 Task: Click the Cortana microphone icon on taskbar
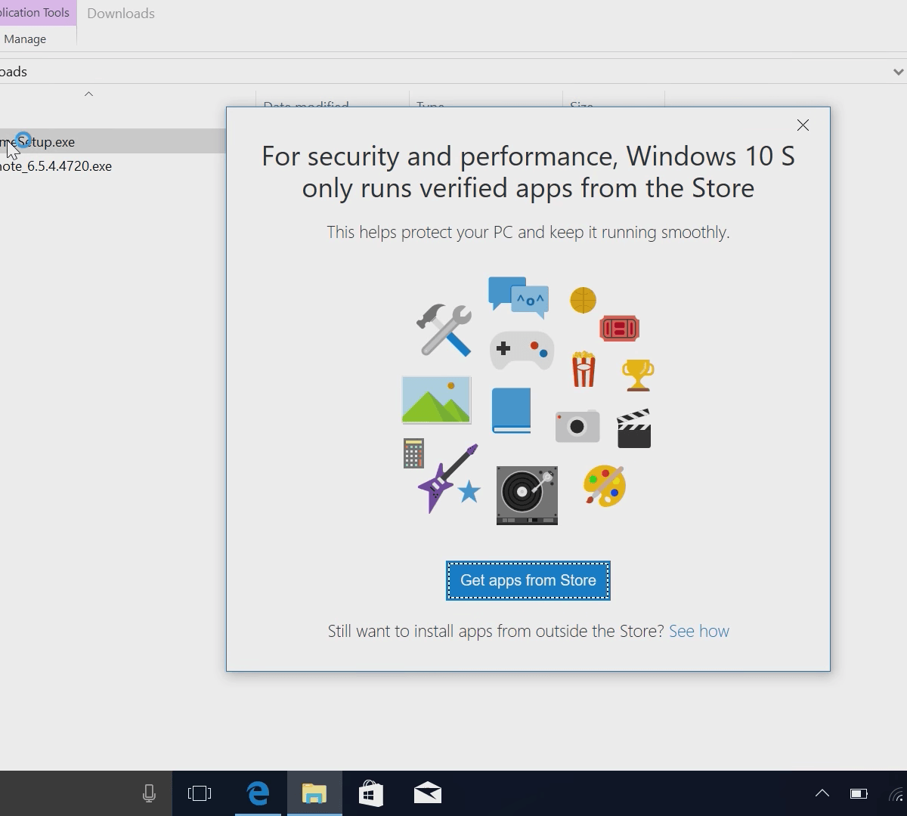(149, 793)
